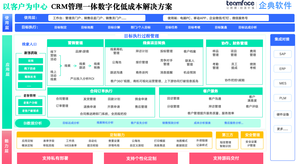Click 样品管理 text
The width and height of the screenshot is (297, 164).
coord(216,53)
